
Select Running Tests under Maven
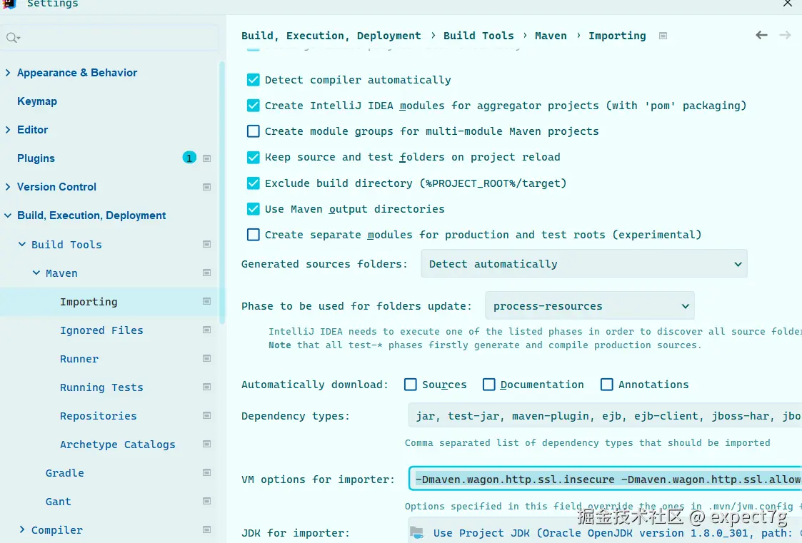[x=101, y=387]
